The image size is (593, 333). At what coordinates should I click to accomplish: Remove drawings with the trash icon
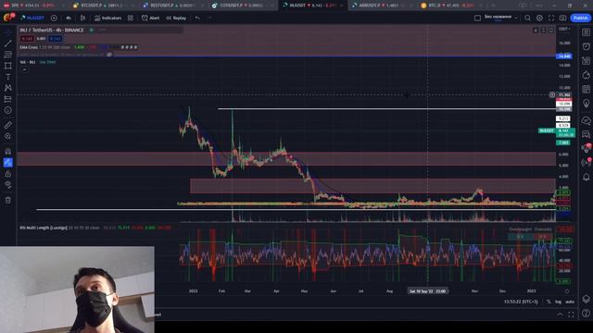pos(8,200)
